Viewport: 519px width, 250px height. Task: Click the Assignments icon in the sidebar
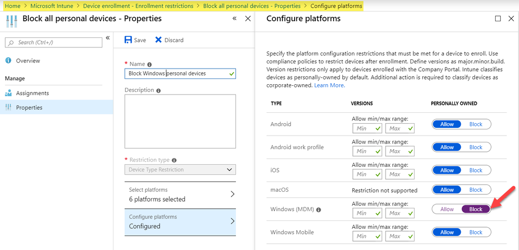tap(8, 94)
